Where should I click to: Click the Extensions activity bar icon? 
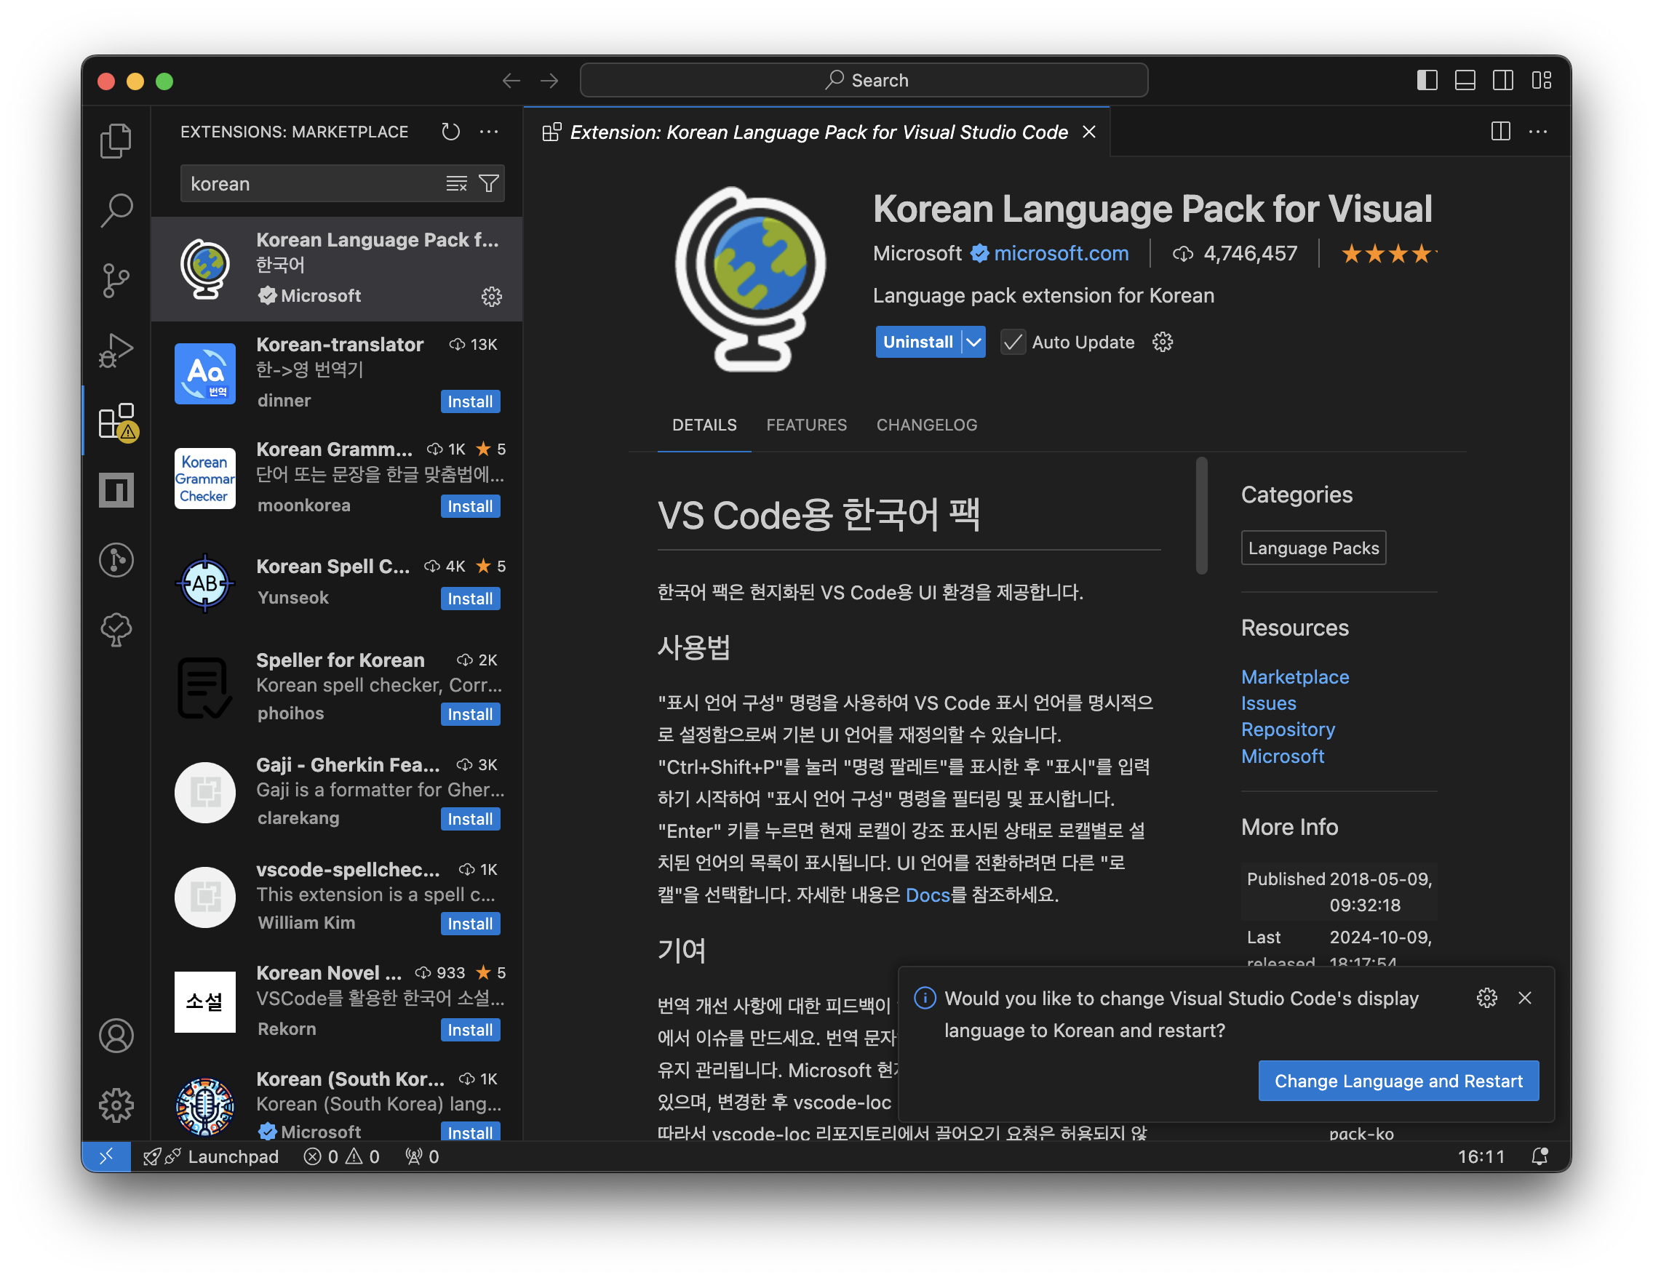click(x=116, y=420)
